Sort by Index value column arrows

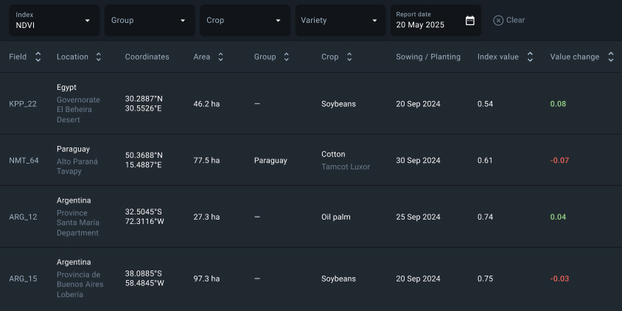[530, 57]
